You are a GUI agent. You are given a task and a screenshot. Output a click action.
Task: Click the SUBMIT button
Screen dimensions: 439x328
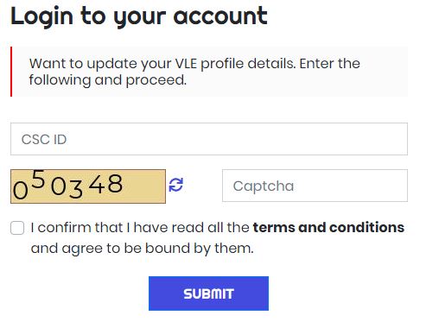tap(208, 293)
